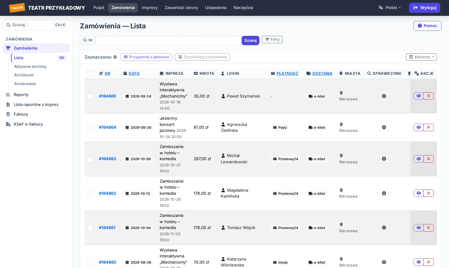The image size is (449, 268).
Task: Open the Polski language dropdown
Action: click(389, 7)
